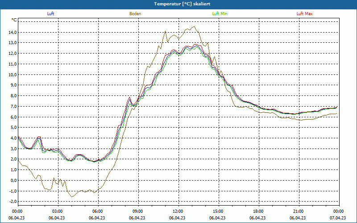Click the 06.04.23 date under 21:00

tap(298, 218)
